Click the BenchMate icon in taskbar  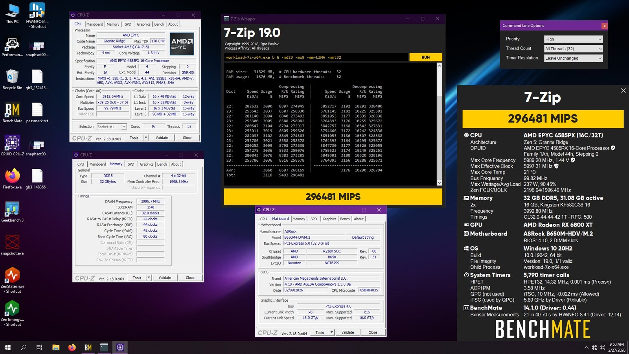88,347
